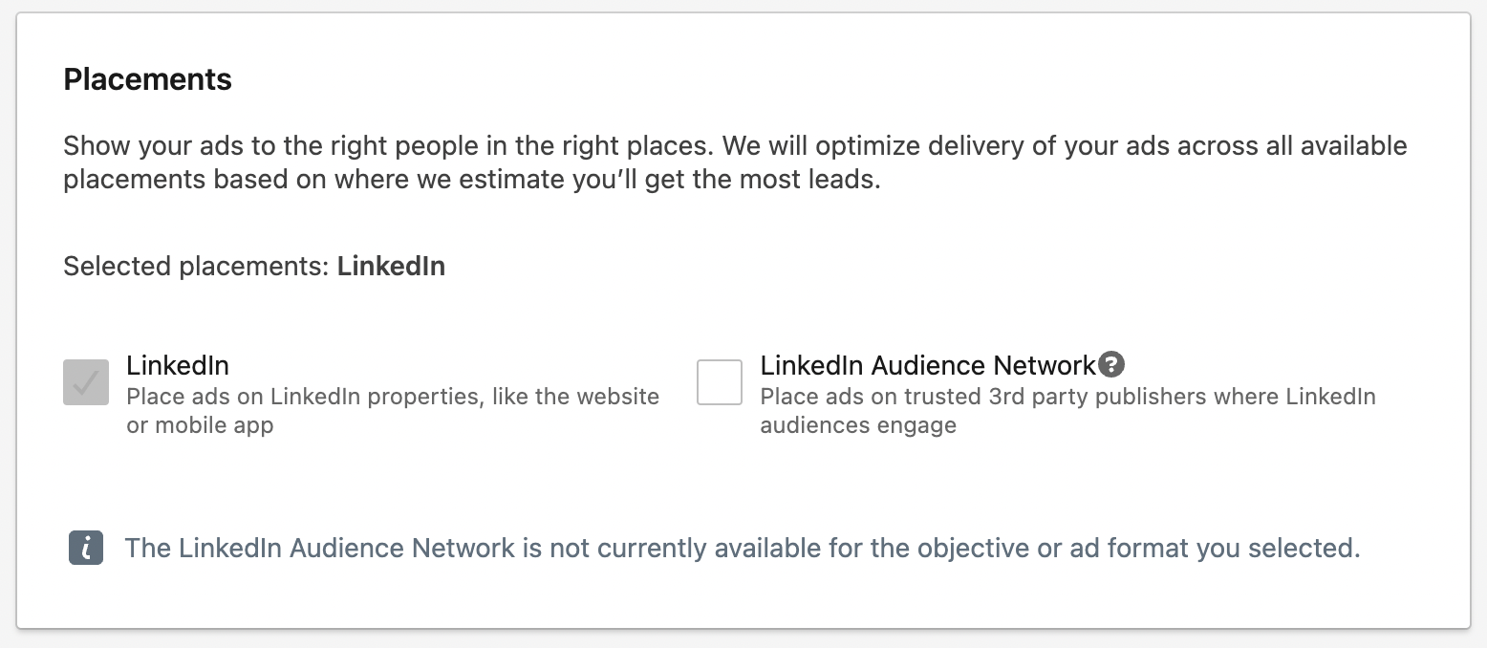Viewport: 1487px width, 648px height.
Task: Click the "LinkedIn Audience Network" label text
Action: point(927,365)
